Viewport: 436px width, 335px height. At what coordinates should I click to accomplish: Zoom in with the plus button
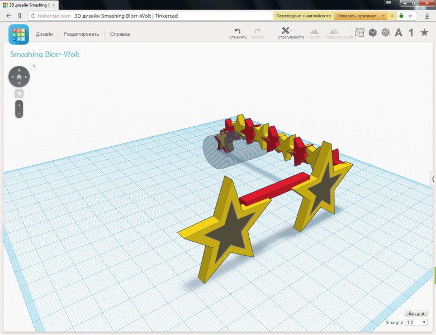coord(19,105)
